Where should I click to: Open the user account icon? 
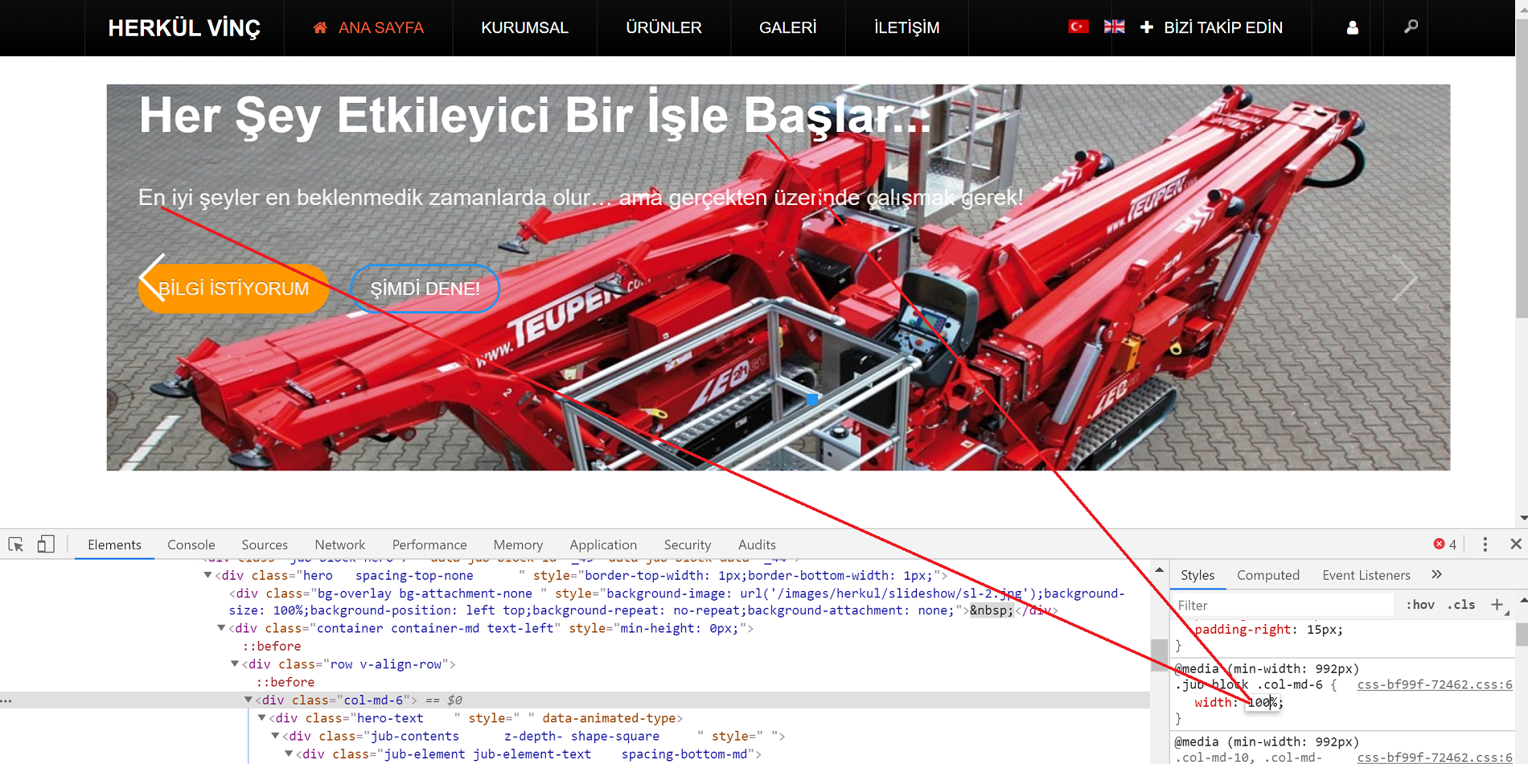click(x=1352, y=27)
